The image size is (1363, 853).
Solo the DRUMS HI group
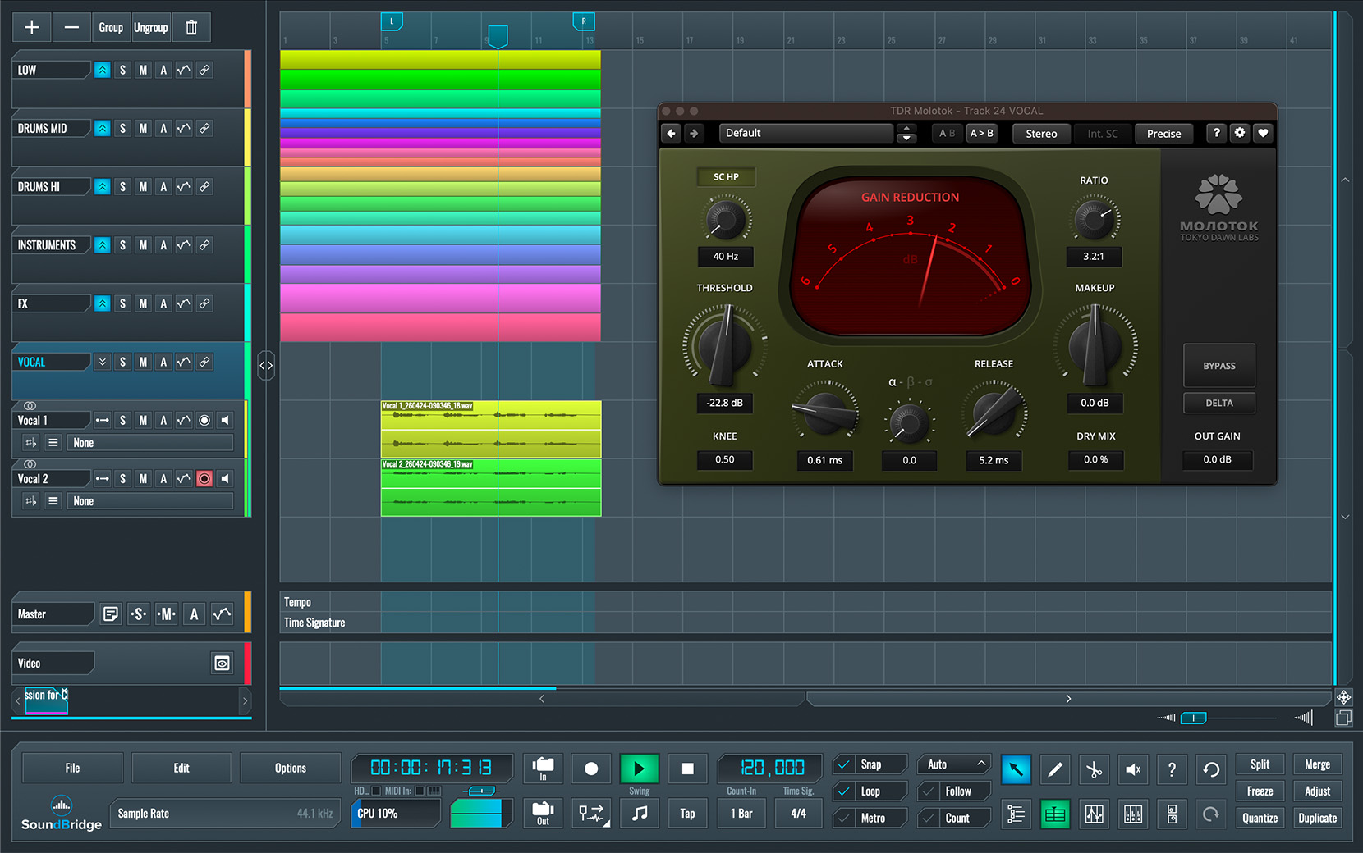coord(122,187)
